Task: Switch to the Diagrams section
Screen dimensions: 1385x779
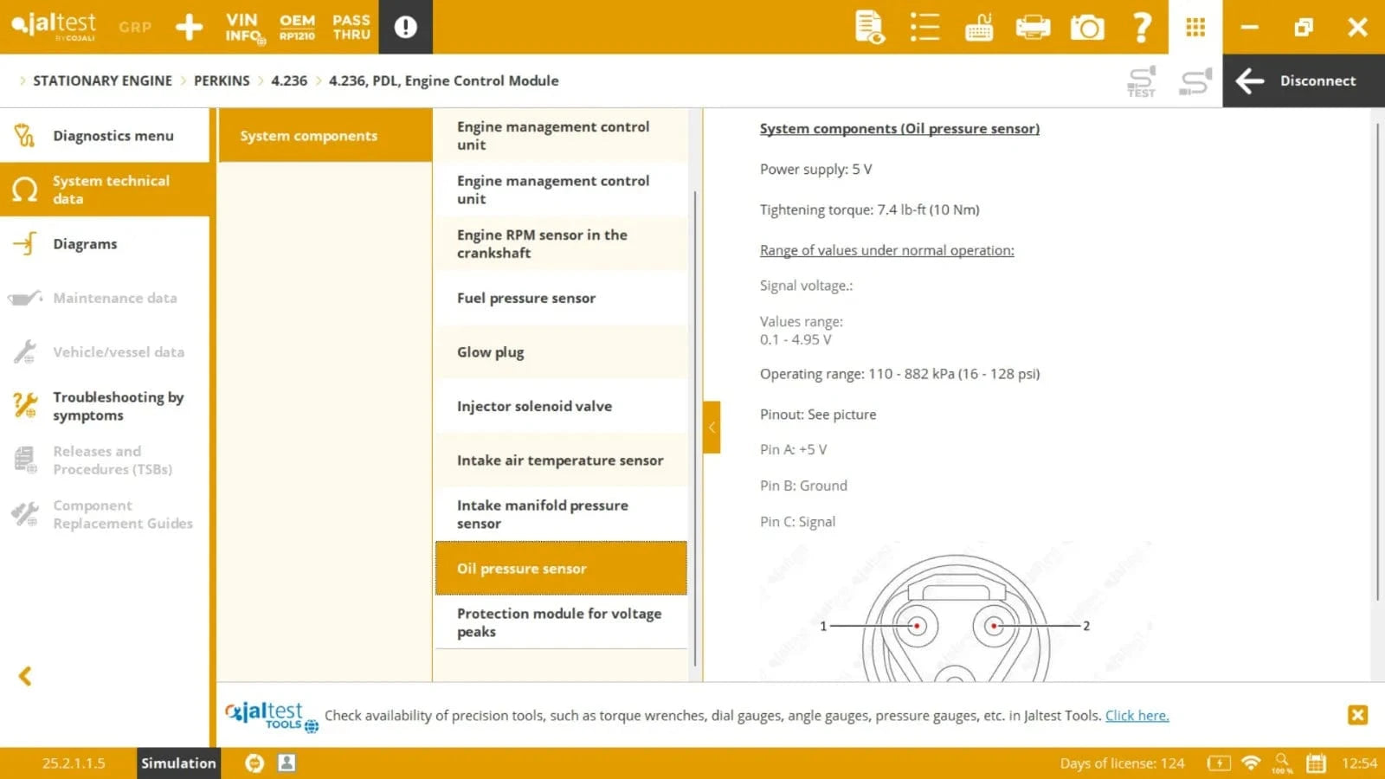Action: (85, 244)
